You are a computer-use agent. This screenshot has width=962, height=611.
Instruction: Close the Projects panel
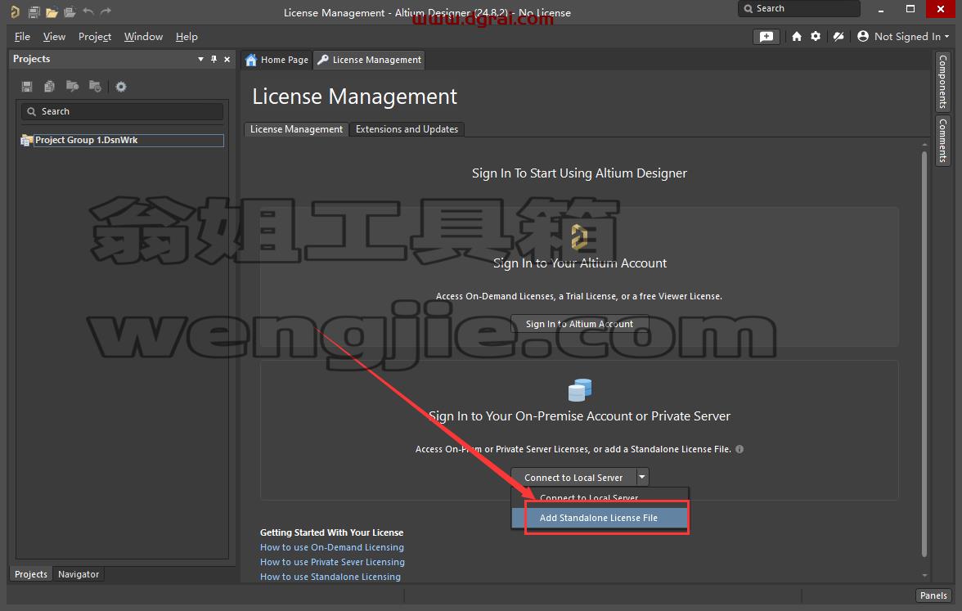[227, 59]
